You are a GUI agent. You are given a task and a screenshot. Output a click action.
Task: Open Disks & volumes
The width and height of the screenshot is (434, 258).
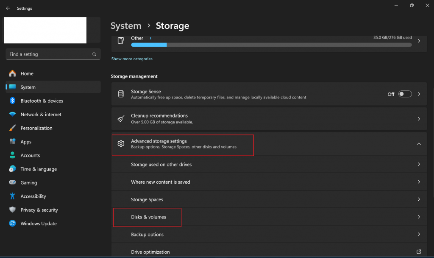tap(148, 217)
